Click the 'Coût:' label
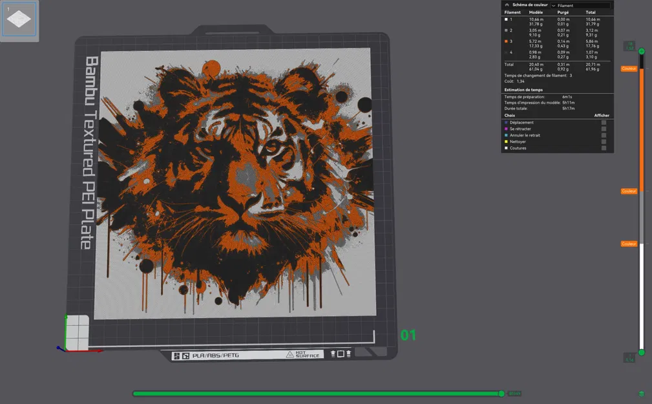Screen dimensions: 652x404 (x=509, y=81)
